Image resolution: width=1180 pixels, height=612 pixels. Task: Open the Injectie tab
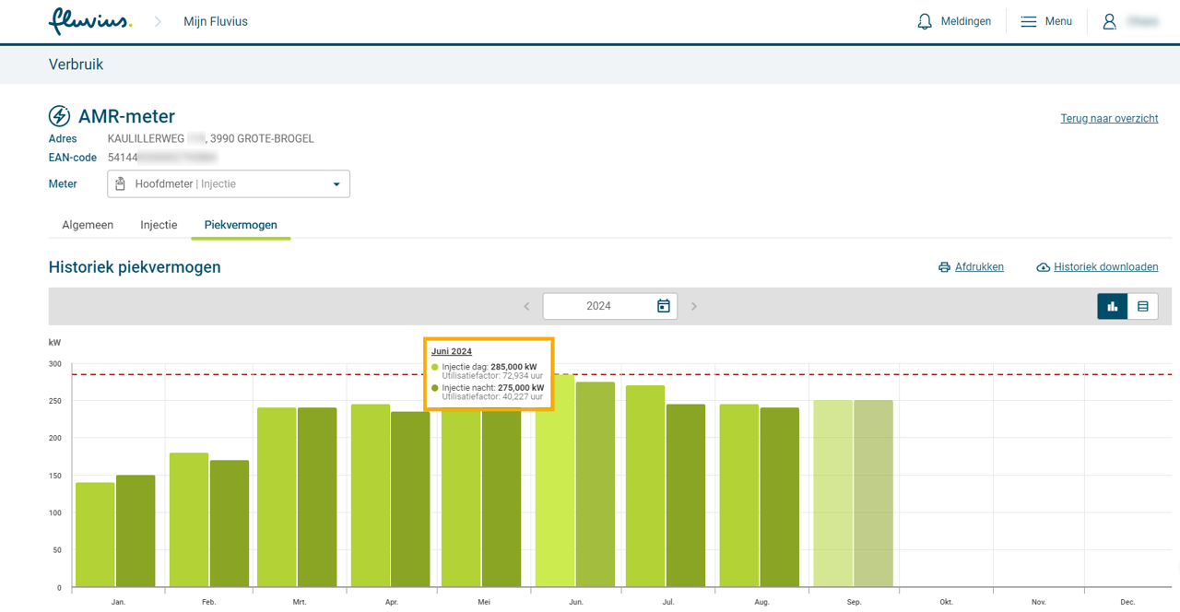159,225
